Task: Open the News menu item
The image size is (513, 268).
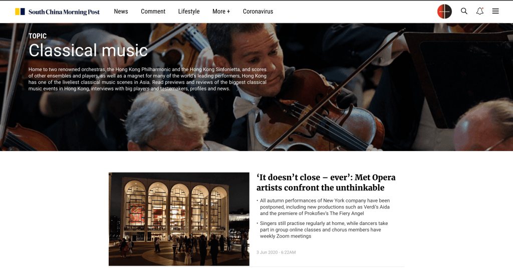Action: coord(121,11)
